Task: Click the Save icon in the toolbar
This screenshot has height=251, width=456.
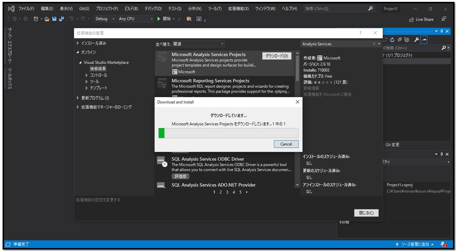Action: (54, 19)
